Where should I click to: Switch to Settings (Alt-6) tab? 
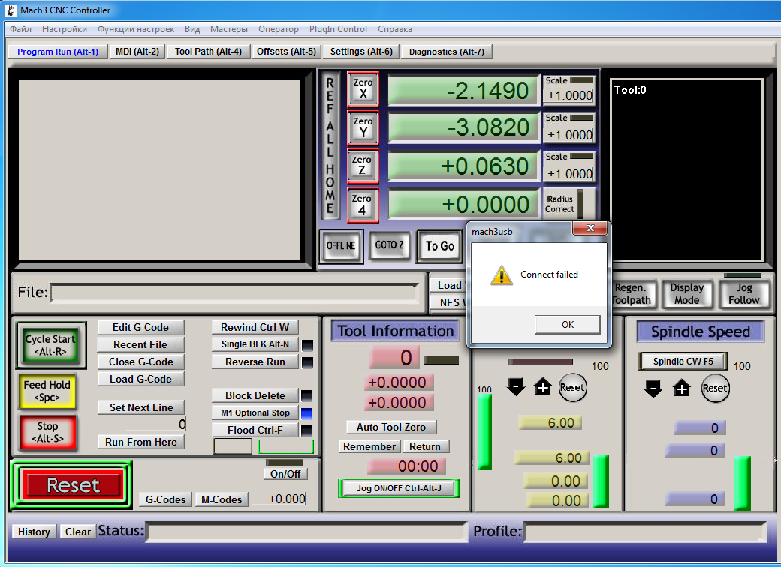[x=362, y=52]
